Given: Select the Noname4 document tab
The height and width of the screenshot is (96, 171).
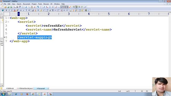Looking at the screenshot, I should [x=41, y=88].
